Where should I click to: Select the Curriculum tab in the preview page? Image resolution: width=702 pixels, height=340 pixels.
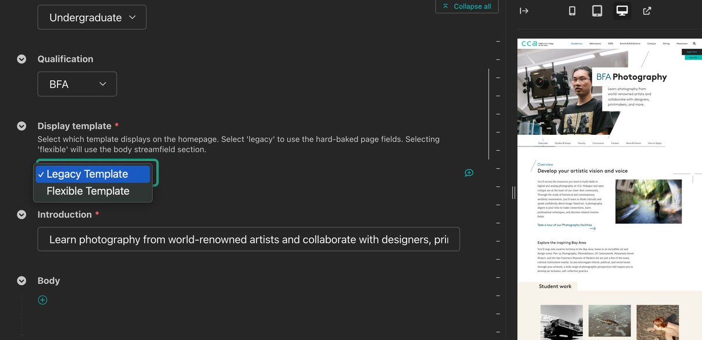(598, 143)
